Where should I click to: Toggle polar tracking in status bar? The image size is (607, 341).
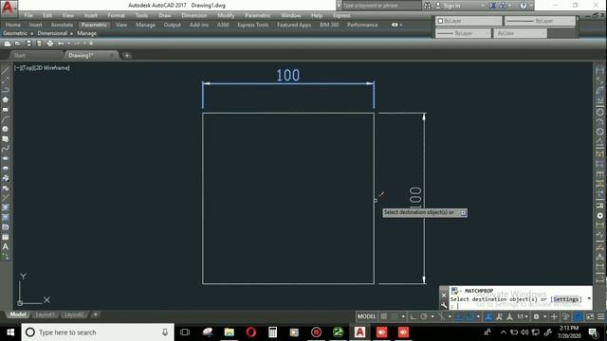424,316
